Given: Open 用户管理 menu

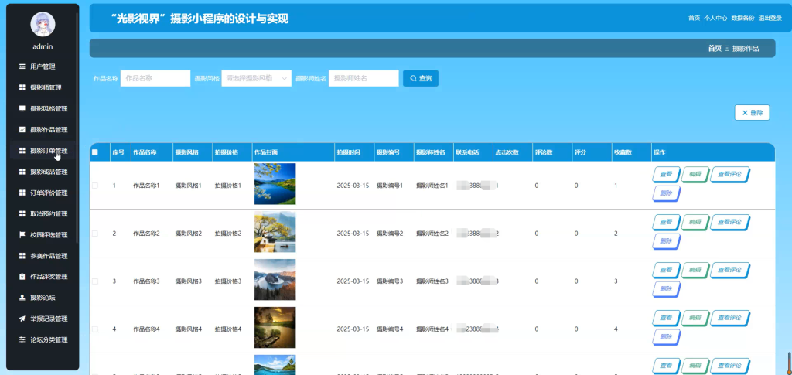Looking at the screenshot, I should click(43, 66).
